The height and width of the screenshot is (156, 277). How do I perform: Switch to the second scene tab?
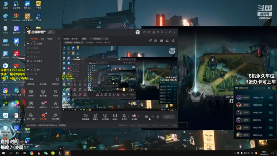tap(42, 39)
